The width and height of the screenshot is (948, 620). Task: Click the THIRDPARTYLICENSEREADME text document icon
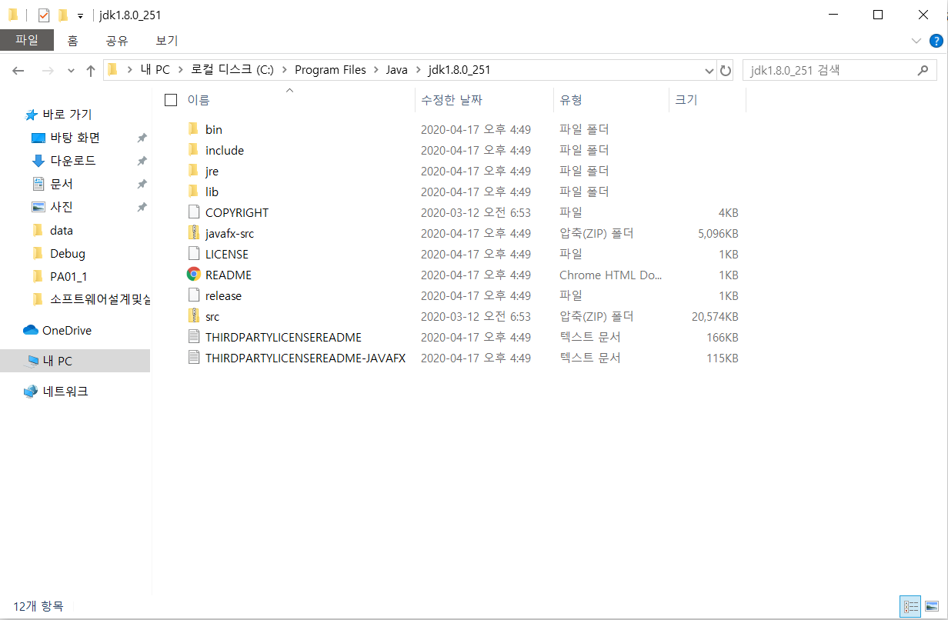(x=193, y=337)
